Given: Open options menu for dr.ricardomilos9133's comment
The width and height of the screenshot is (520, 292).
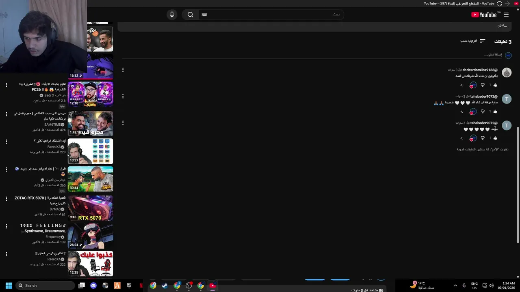Looking at the screenshot, I should tap(123, 70).
